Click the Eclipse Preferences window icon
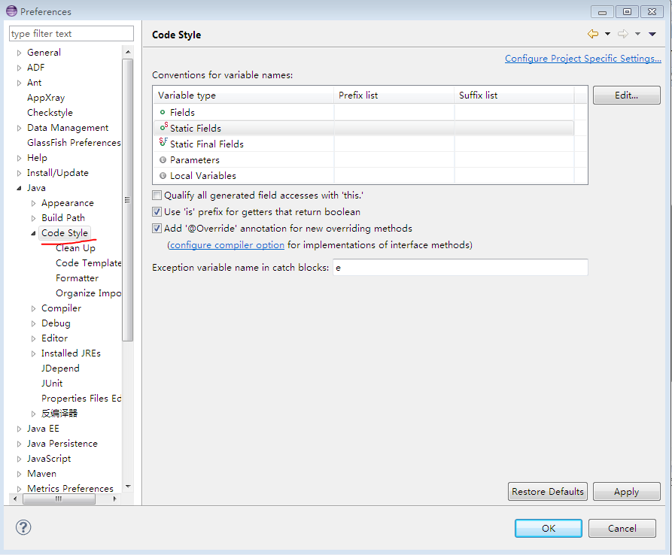The width and height of the screenshot is (672, 555). pos(11,11)
